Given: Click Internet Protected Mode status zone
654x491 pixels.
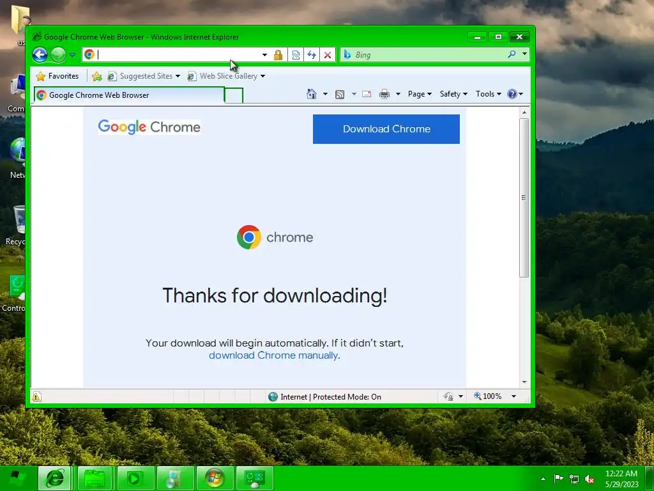Looking at the screenshot, I should [x=325, y=396].
